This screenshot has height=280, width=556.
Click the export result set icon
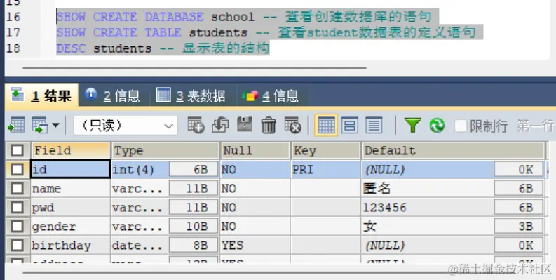click(15, 126)
